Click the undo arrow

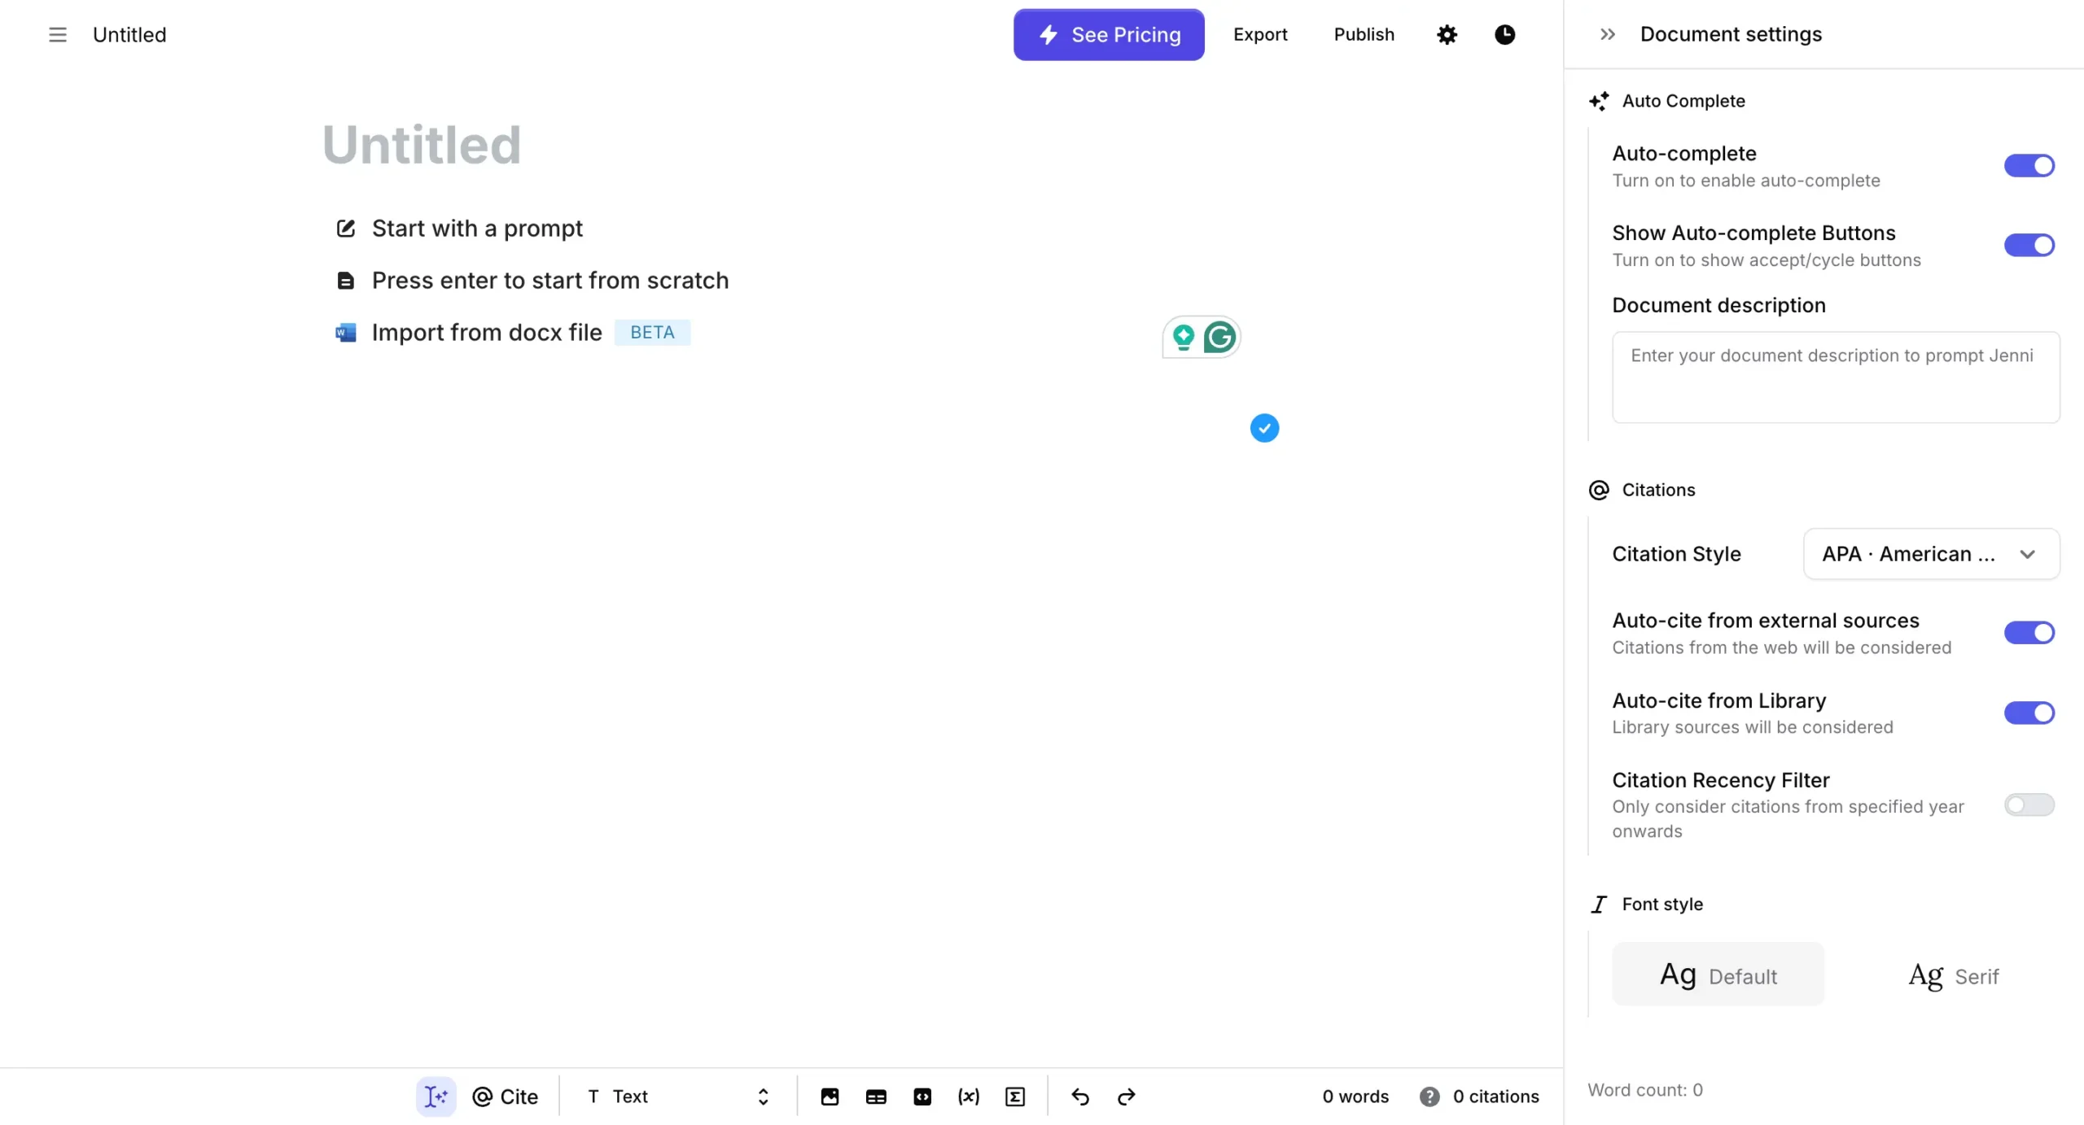[1079, 1097]
